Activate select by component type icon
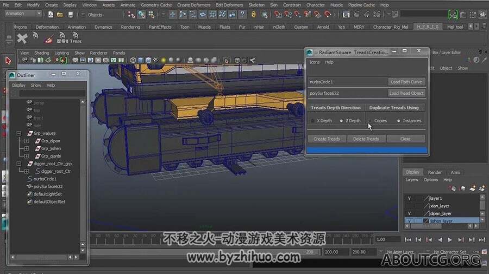The height and width of the screenshot is (274, 489). pyautogui.click(x=152, y=15)
